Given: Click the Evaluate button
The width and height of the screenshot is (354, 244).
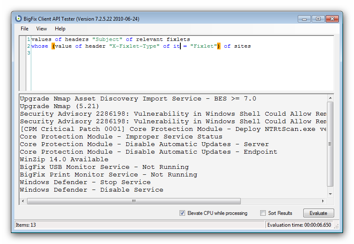Looking at the screenshot, I should (319, 213).
